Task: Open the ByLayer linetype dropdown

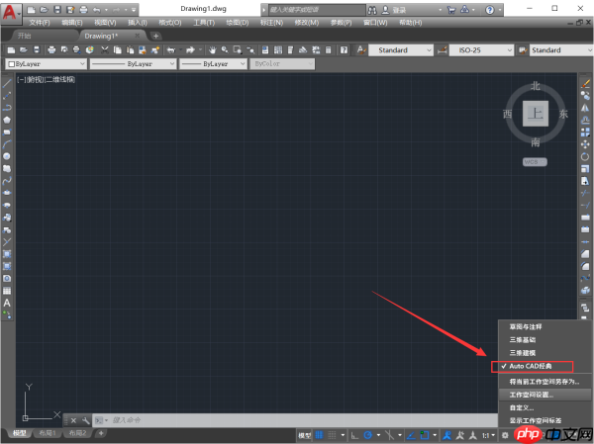Action: click(x=133, y=64)
